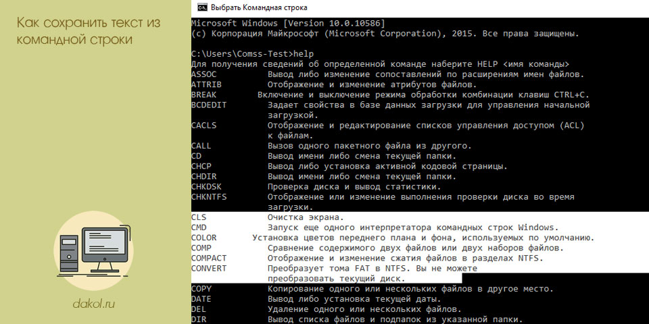Click the highlighted COLOR command row
The width and height of the screenshot is (649, 324).
(393, 238)
